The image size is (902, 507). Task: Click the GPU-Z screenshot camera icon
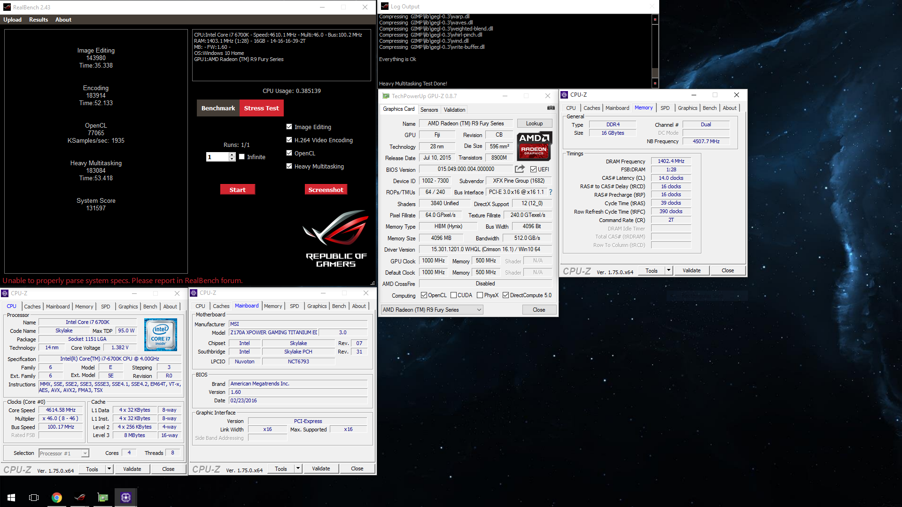[x=551, y=108]
